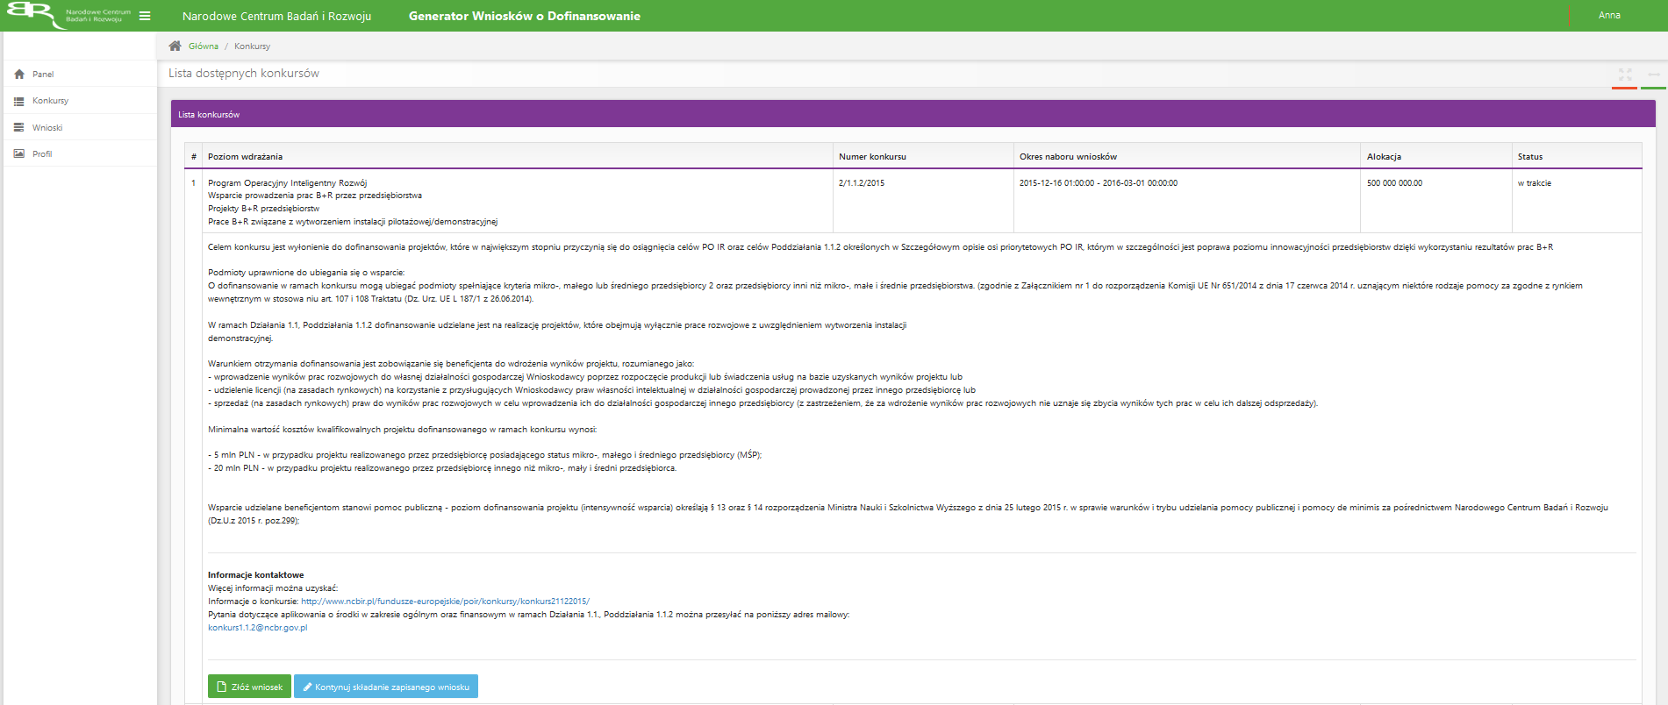Click the Wnioski list icon in sidebar
Image resolution: width=1668 pixels, height=705 pixels.
tap(19, 127)
